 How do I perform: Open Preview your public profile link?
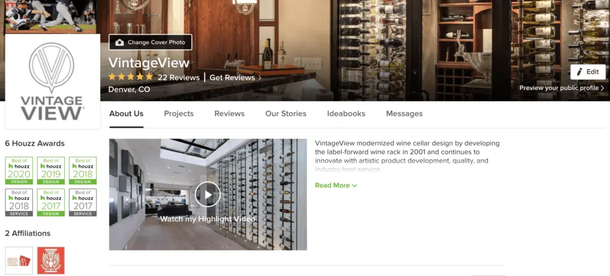(562, 88)
